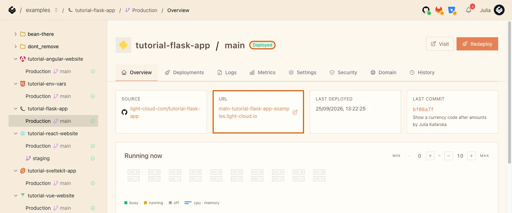Open the main-tutorial-flask-app URL link
The image size is (512, 213).
tap(254, 112)
